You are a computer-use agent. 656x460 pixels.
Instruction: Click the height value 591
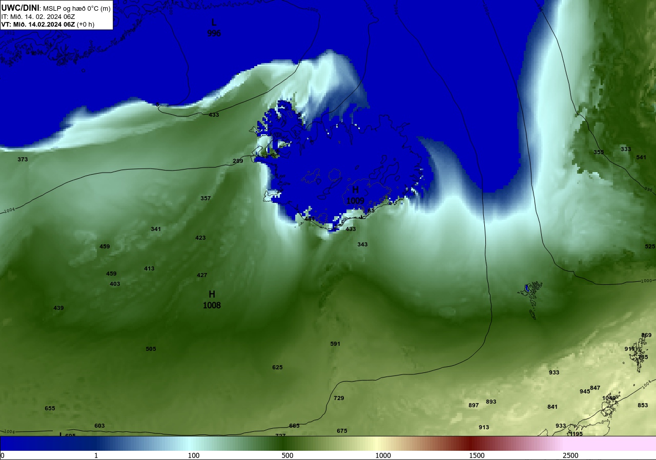335,344
